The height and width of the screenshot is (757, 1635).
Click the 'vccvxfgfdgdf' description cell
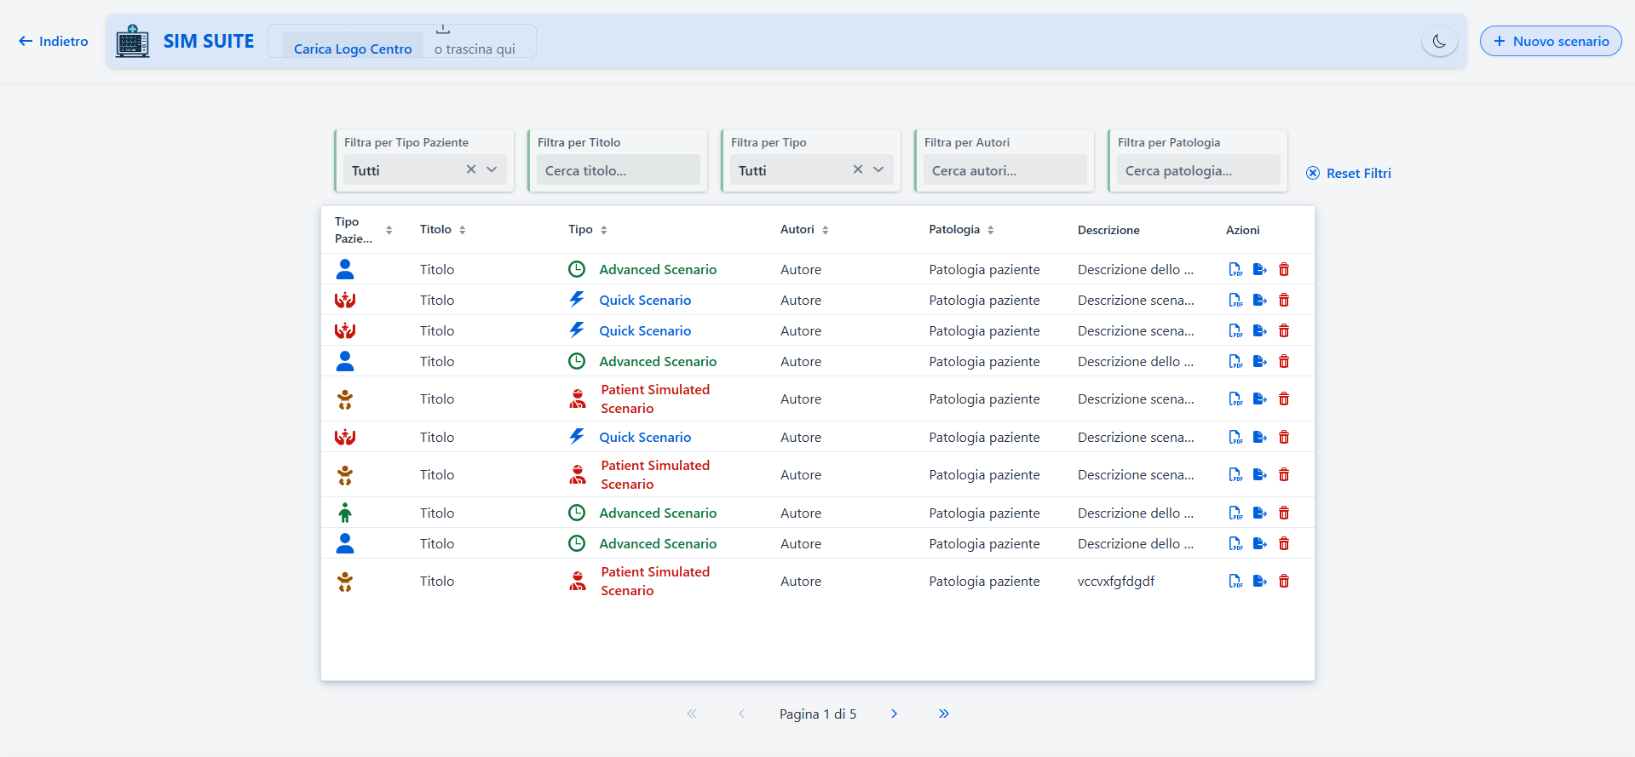point(1116,581)
